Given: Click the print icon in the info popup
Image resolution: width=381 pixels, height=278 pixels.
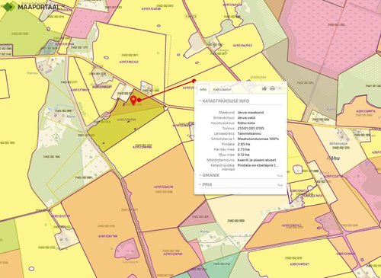Looking at the screenshot, I should click(x=272, y=88).
